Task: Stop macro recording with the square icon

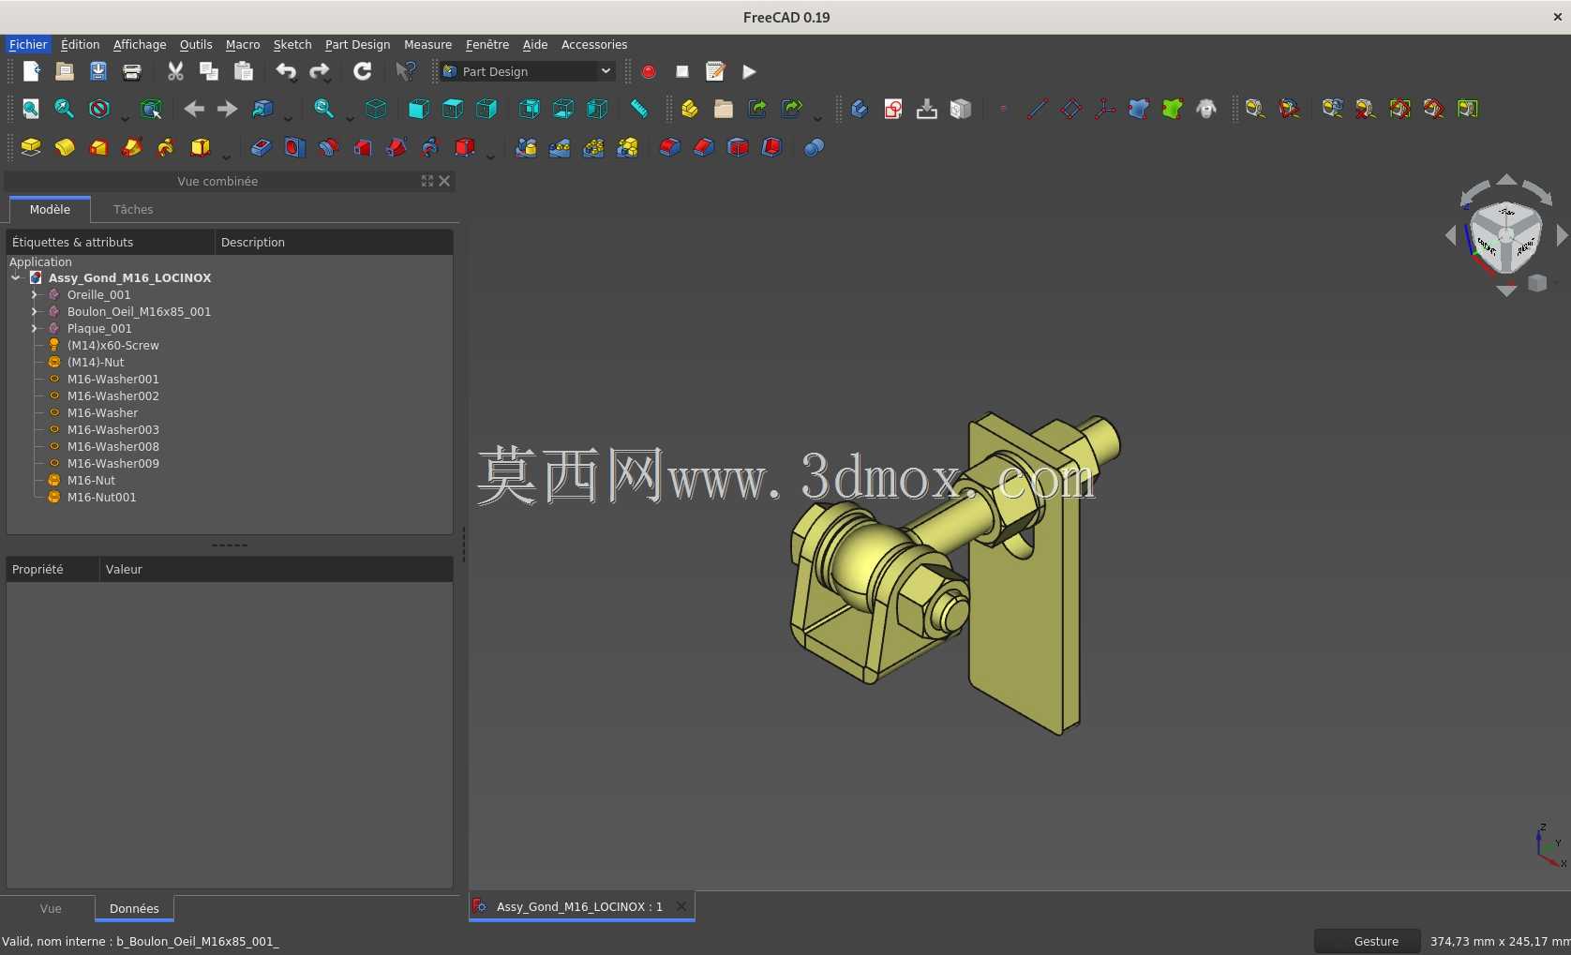Action: (x=682, y=71)
